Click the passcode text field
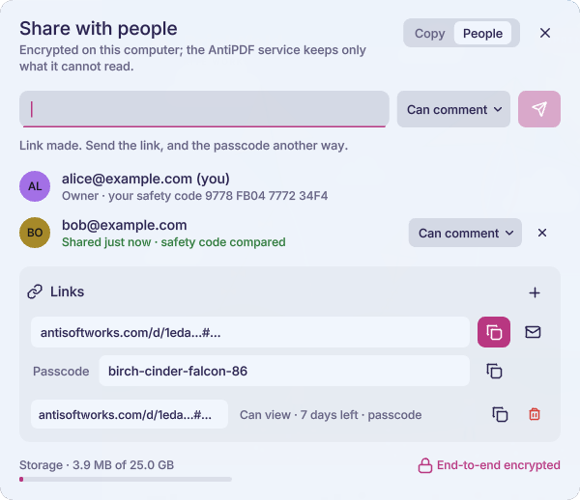 point(284,371)
